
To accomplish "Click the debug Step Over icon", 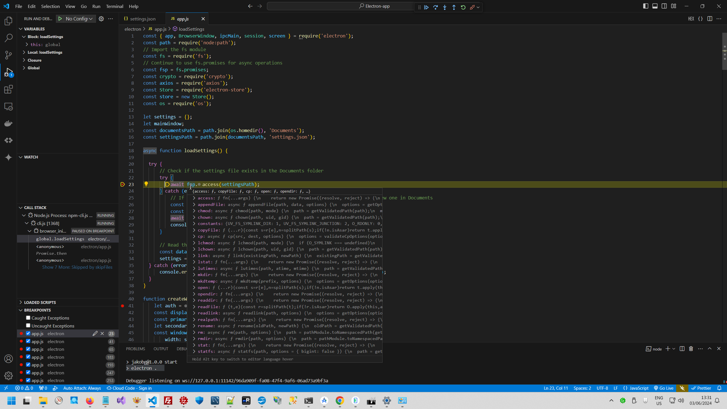I will [x=435, y=7].
